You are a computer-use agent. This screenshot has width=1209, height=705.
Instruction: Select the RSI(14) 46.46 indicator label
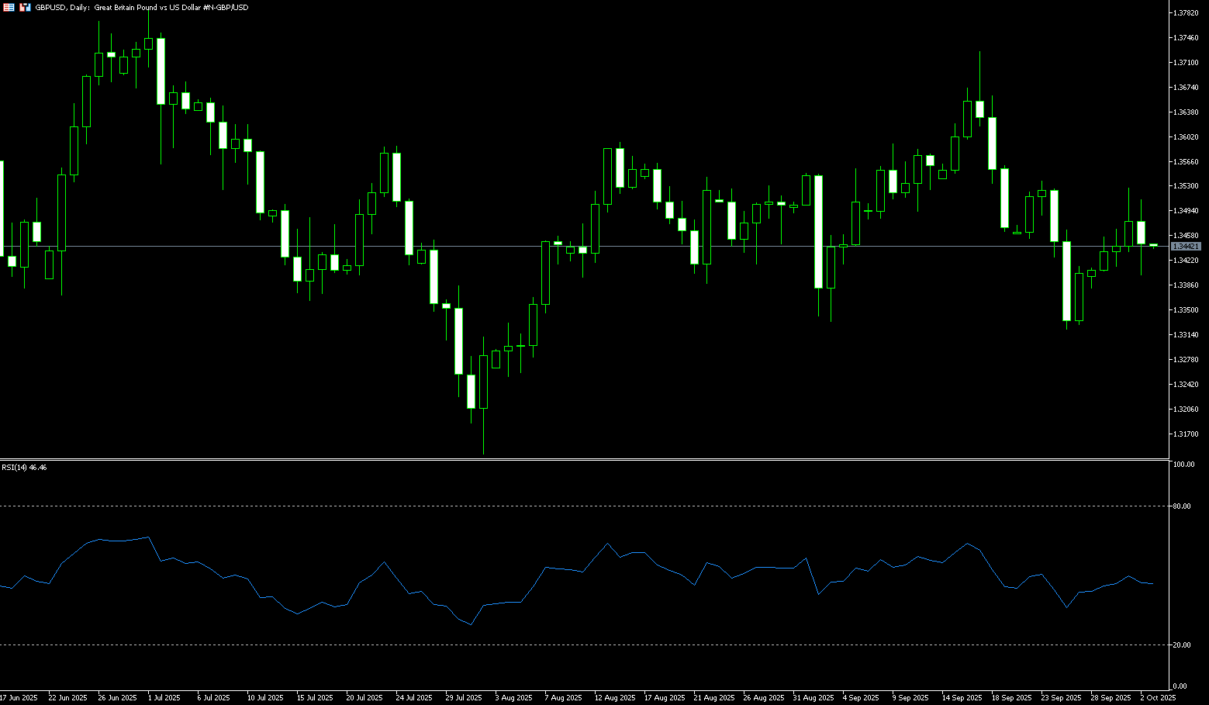(x=24, y=468)
